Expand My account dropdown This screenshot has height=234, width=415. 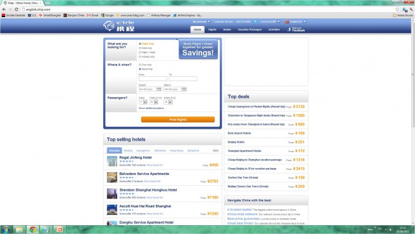click(x=201, y=22)
